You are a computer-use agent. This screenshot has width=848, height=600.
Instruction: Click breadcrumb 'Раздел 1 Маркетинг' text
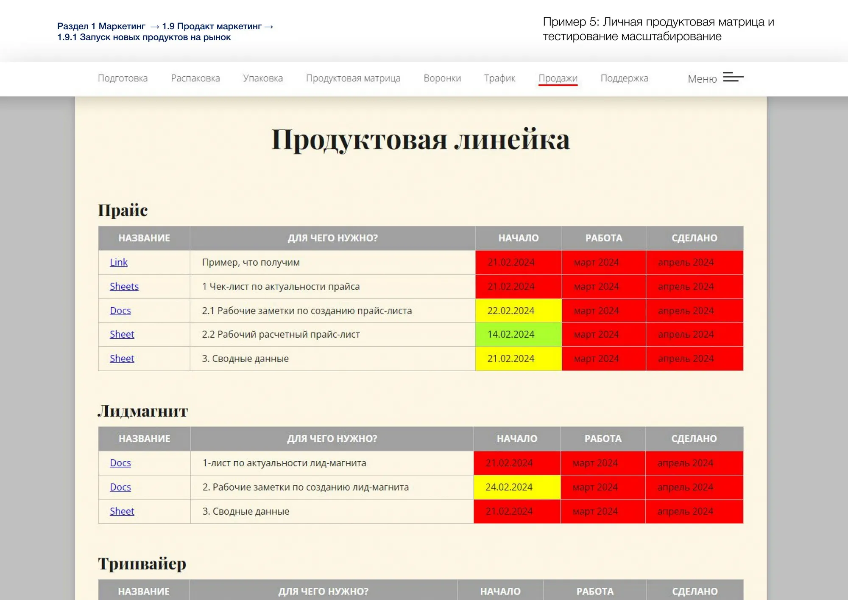point(101,26)
